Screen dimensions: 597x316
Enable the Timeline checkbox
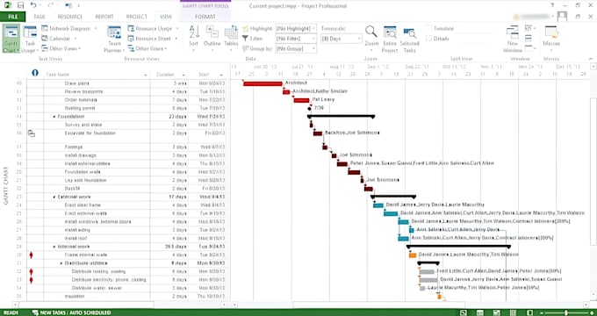pyautogui.click(x=429, y=29)
